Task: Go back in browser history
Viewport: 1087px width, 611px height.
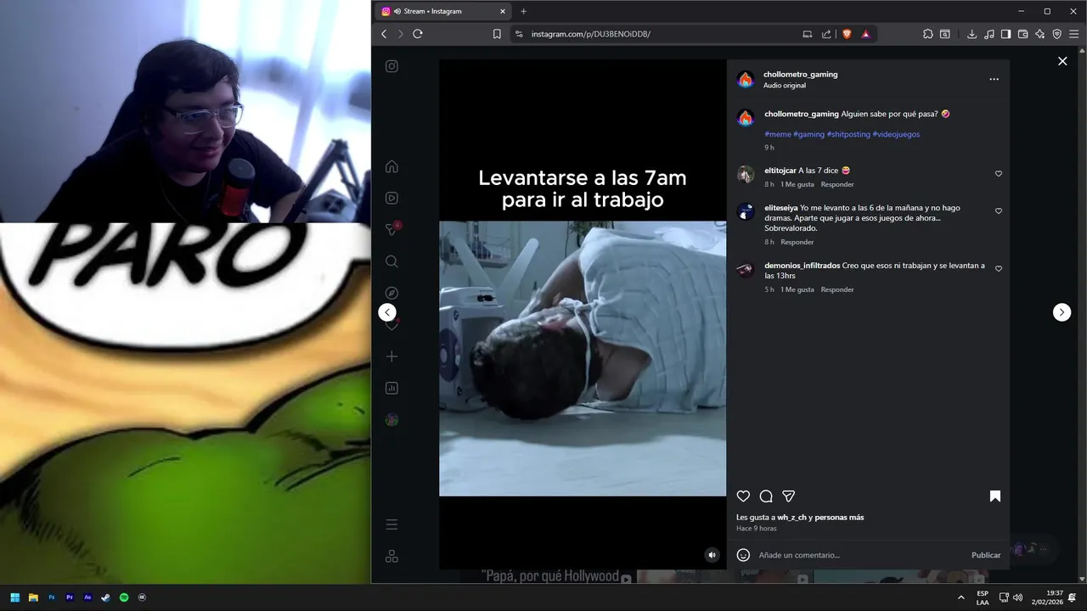Action: click(384, 34)
